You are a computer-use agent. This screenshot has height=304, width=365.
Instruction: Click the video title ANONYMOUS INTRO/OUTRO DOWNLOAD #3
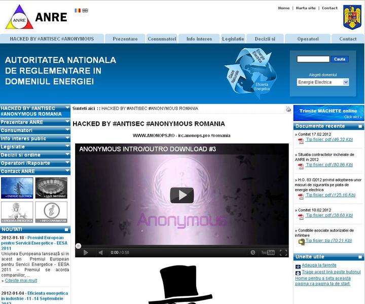point(148,149)
